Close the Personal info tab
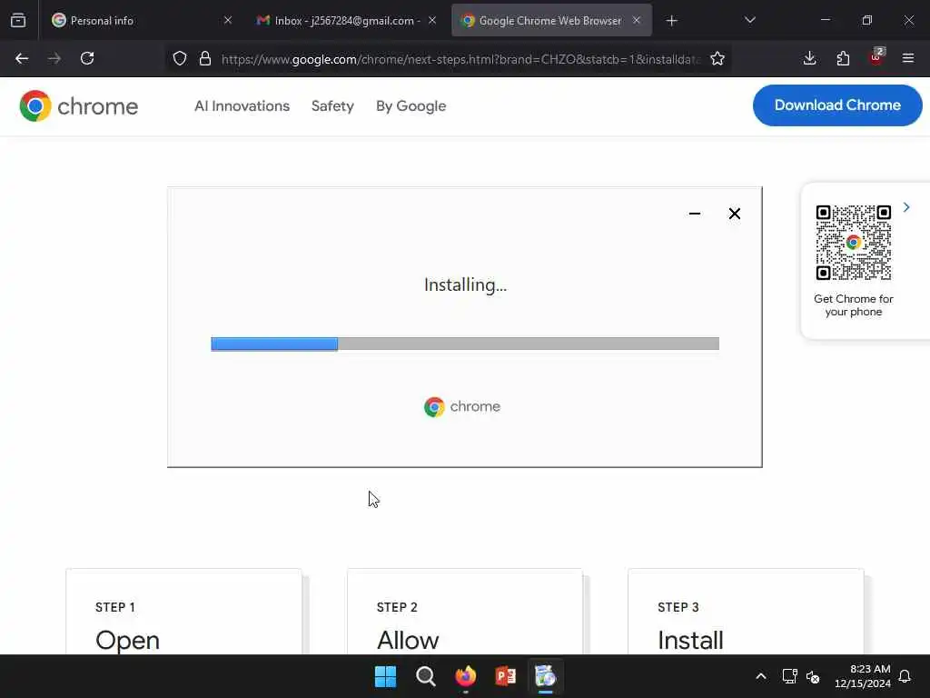The height and width of the screenshot is (698, 930). tap(228, 20)
